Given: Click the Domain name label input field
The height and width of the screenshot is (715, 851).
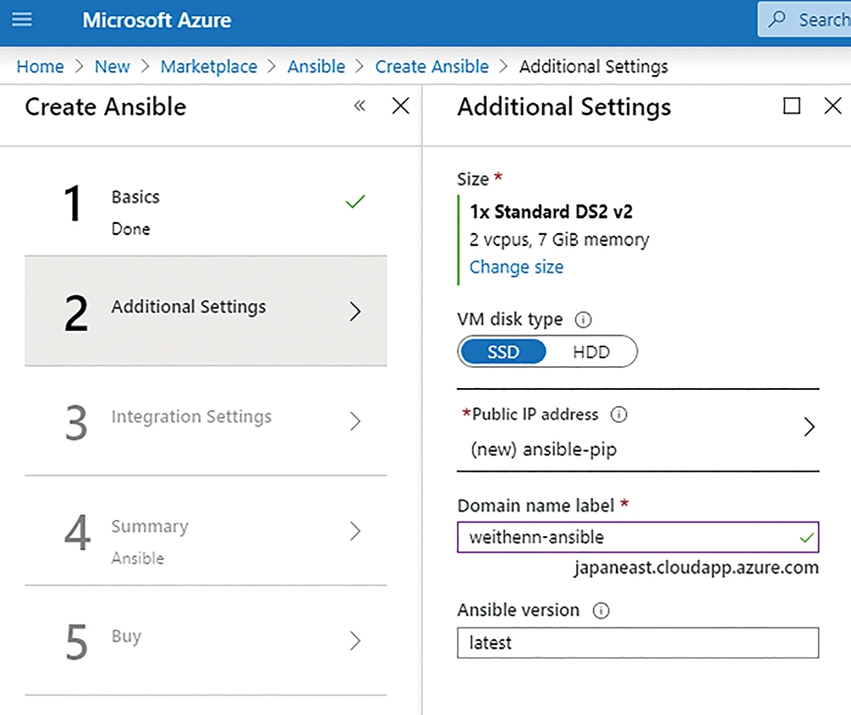Looking at the screenshot, I should click(637, 537).
